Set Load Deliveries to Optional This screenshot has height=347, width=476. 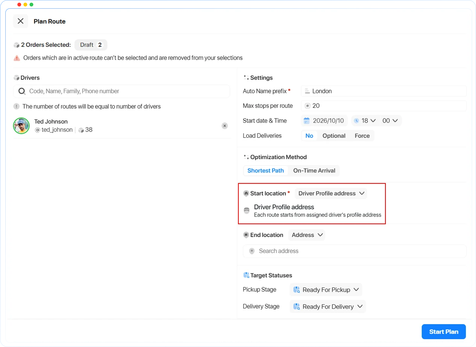(x=334, y=136)
